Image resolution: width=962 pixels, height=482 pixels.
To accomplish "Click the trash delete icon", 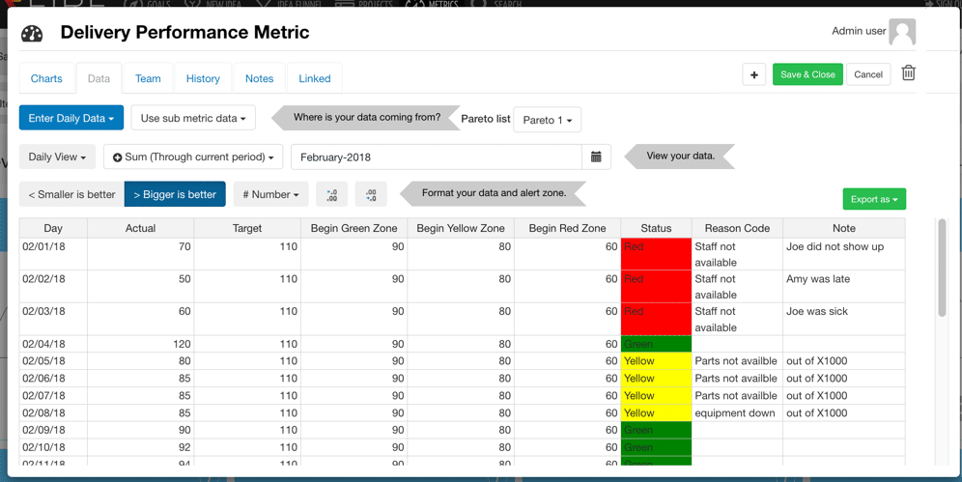I will pyautogui.click(x=908, y=73).
